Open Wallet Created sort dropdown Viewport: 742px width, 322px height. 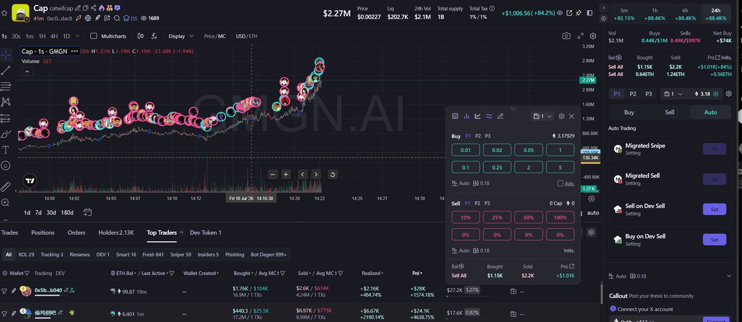coord(202,273)
